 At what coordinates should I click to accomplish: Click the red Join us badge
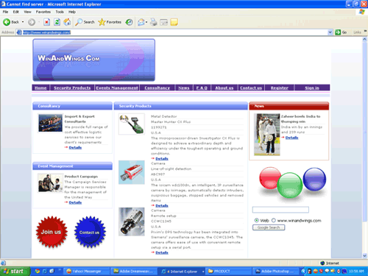click(x=52, y=232)
